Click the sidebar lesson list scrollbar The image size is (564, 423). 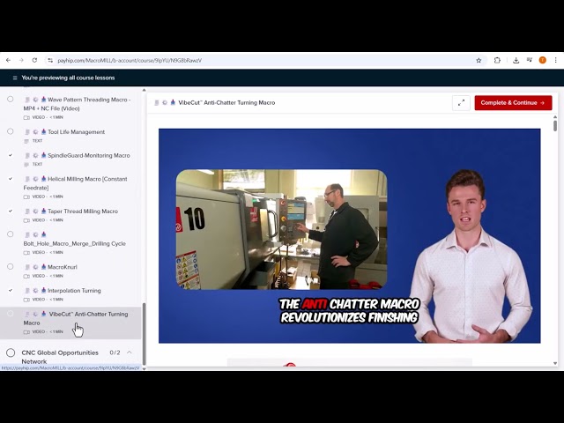click(x=145, y=334)
